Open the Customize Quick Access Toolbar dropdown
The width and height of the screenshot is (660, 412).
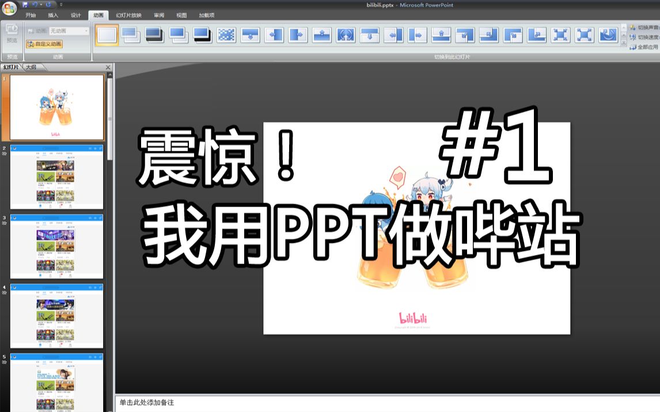point(60,5)
